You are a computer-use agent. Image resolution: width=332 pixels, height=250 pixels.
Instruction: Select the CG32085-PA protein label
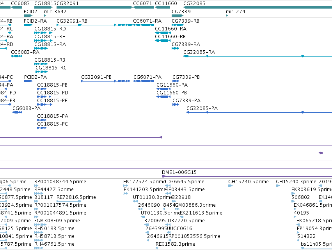(202, 108)
